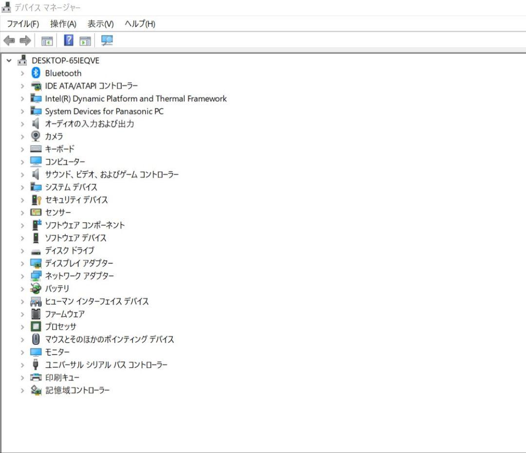The width and height of the screenshot is (526, 453).
Task: Toggle the console tree pane toolbar icon
Action: pos(47,41)
